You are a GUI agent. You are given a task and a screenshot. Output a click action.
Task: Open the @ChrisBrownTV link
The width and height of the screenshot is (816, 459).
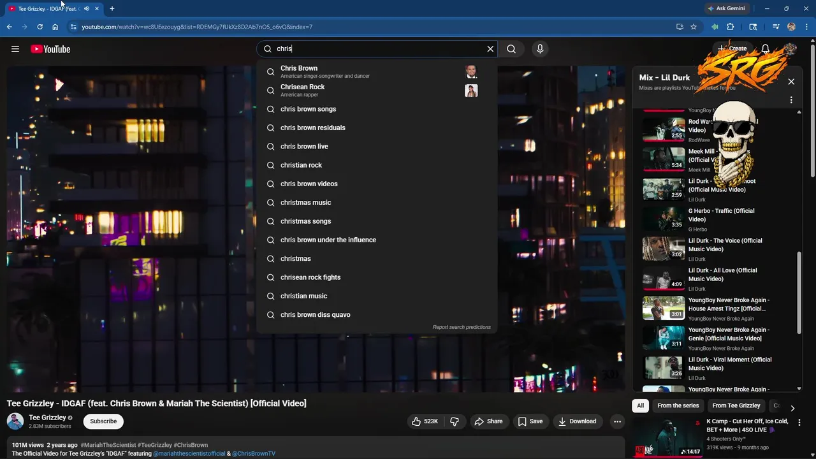[254, 454]
